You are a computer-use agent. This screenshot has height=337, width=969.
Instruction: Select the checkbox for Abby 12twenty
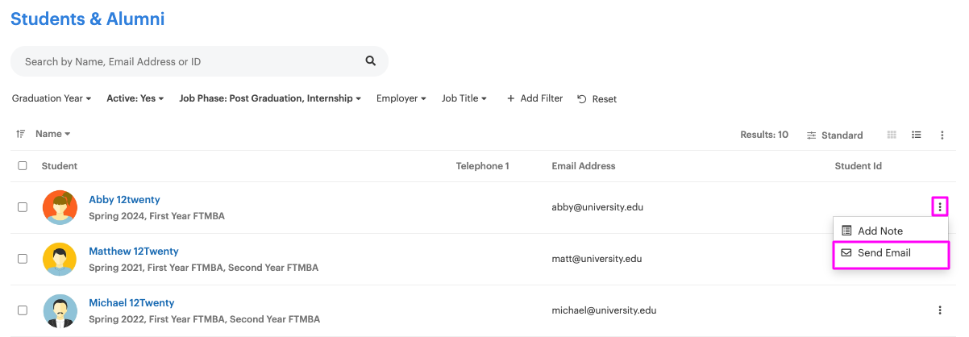(x=23, y=207)
